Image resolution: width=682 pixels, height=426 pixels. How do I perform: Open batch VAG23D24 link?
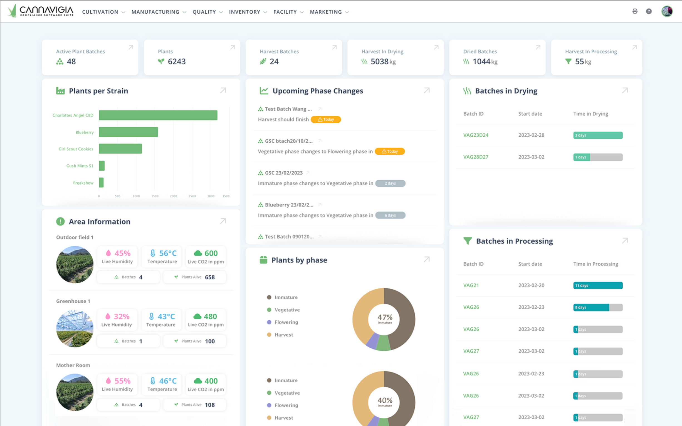[x=475, y=135]
